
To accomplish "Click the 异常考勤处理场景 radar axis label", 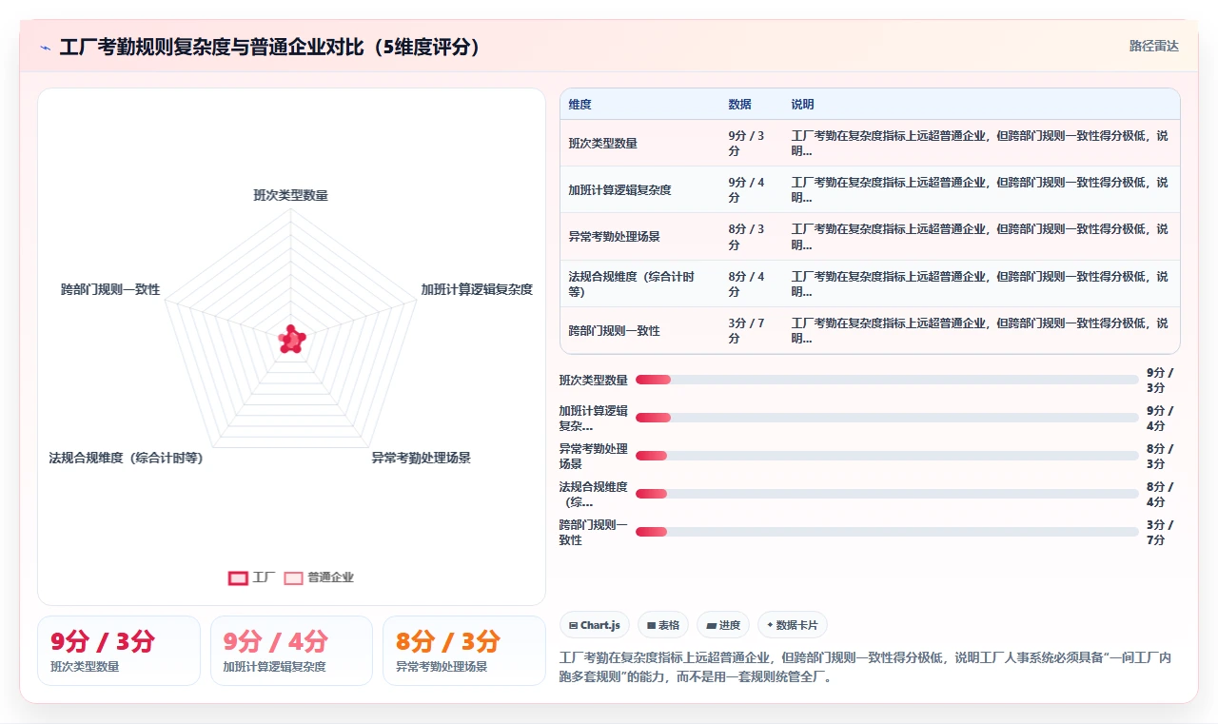I will click(x=421, y=458).
